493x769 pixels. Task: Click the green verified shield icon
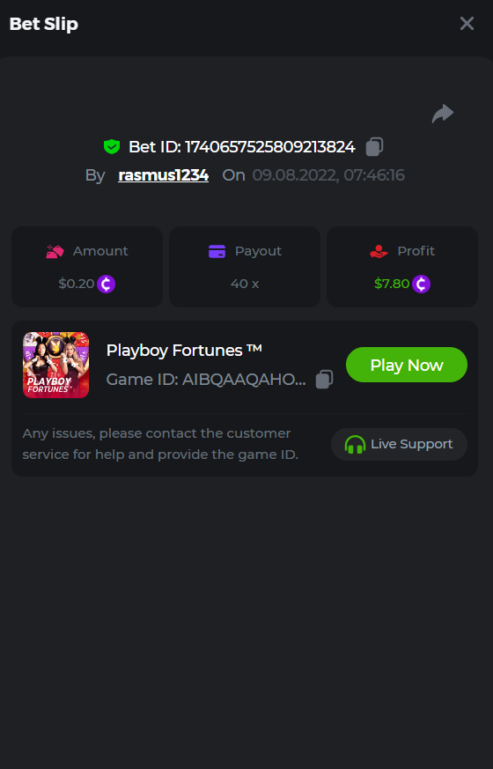pyautogui.click(x=112, y=146)
